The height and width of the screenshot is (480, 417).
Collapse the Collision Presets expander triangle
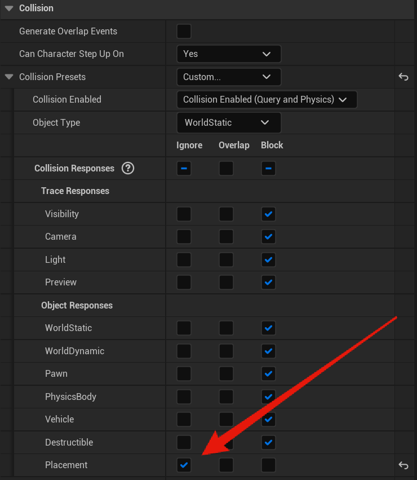pyautogui.click(x=8, y=77)
